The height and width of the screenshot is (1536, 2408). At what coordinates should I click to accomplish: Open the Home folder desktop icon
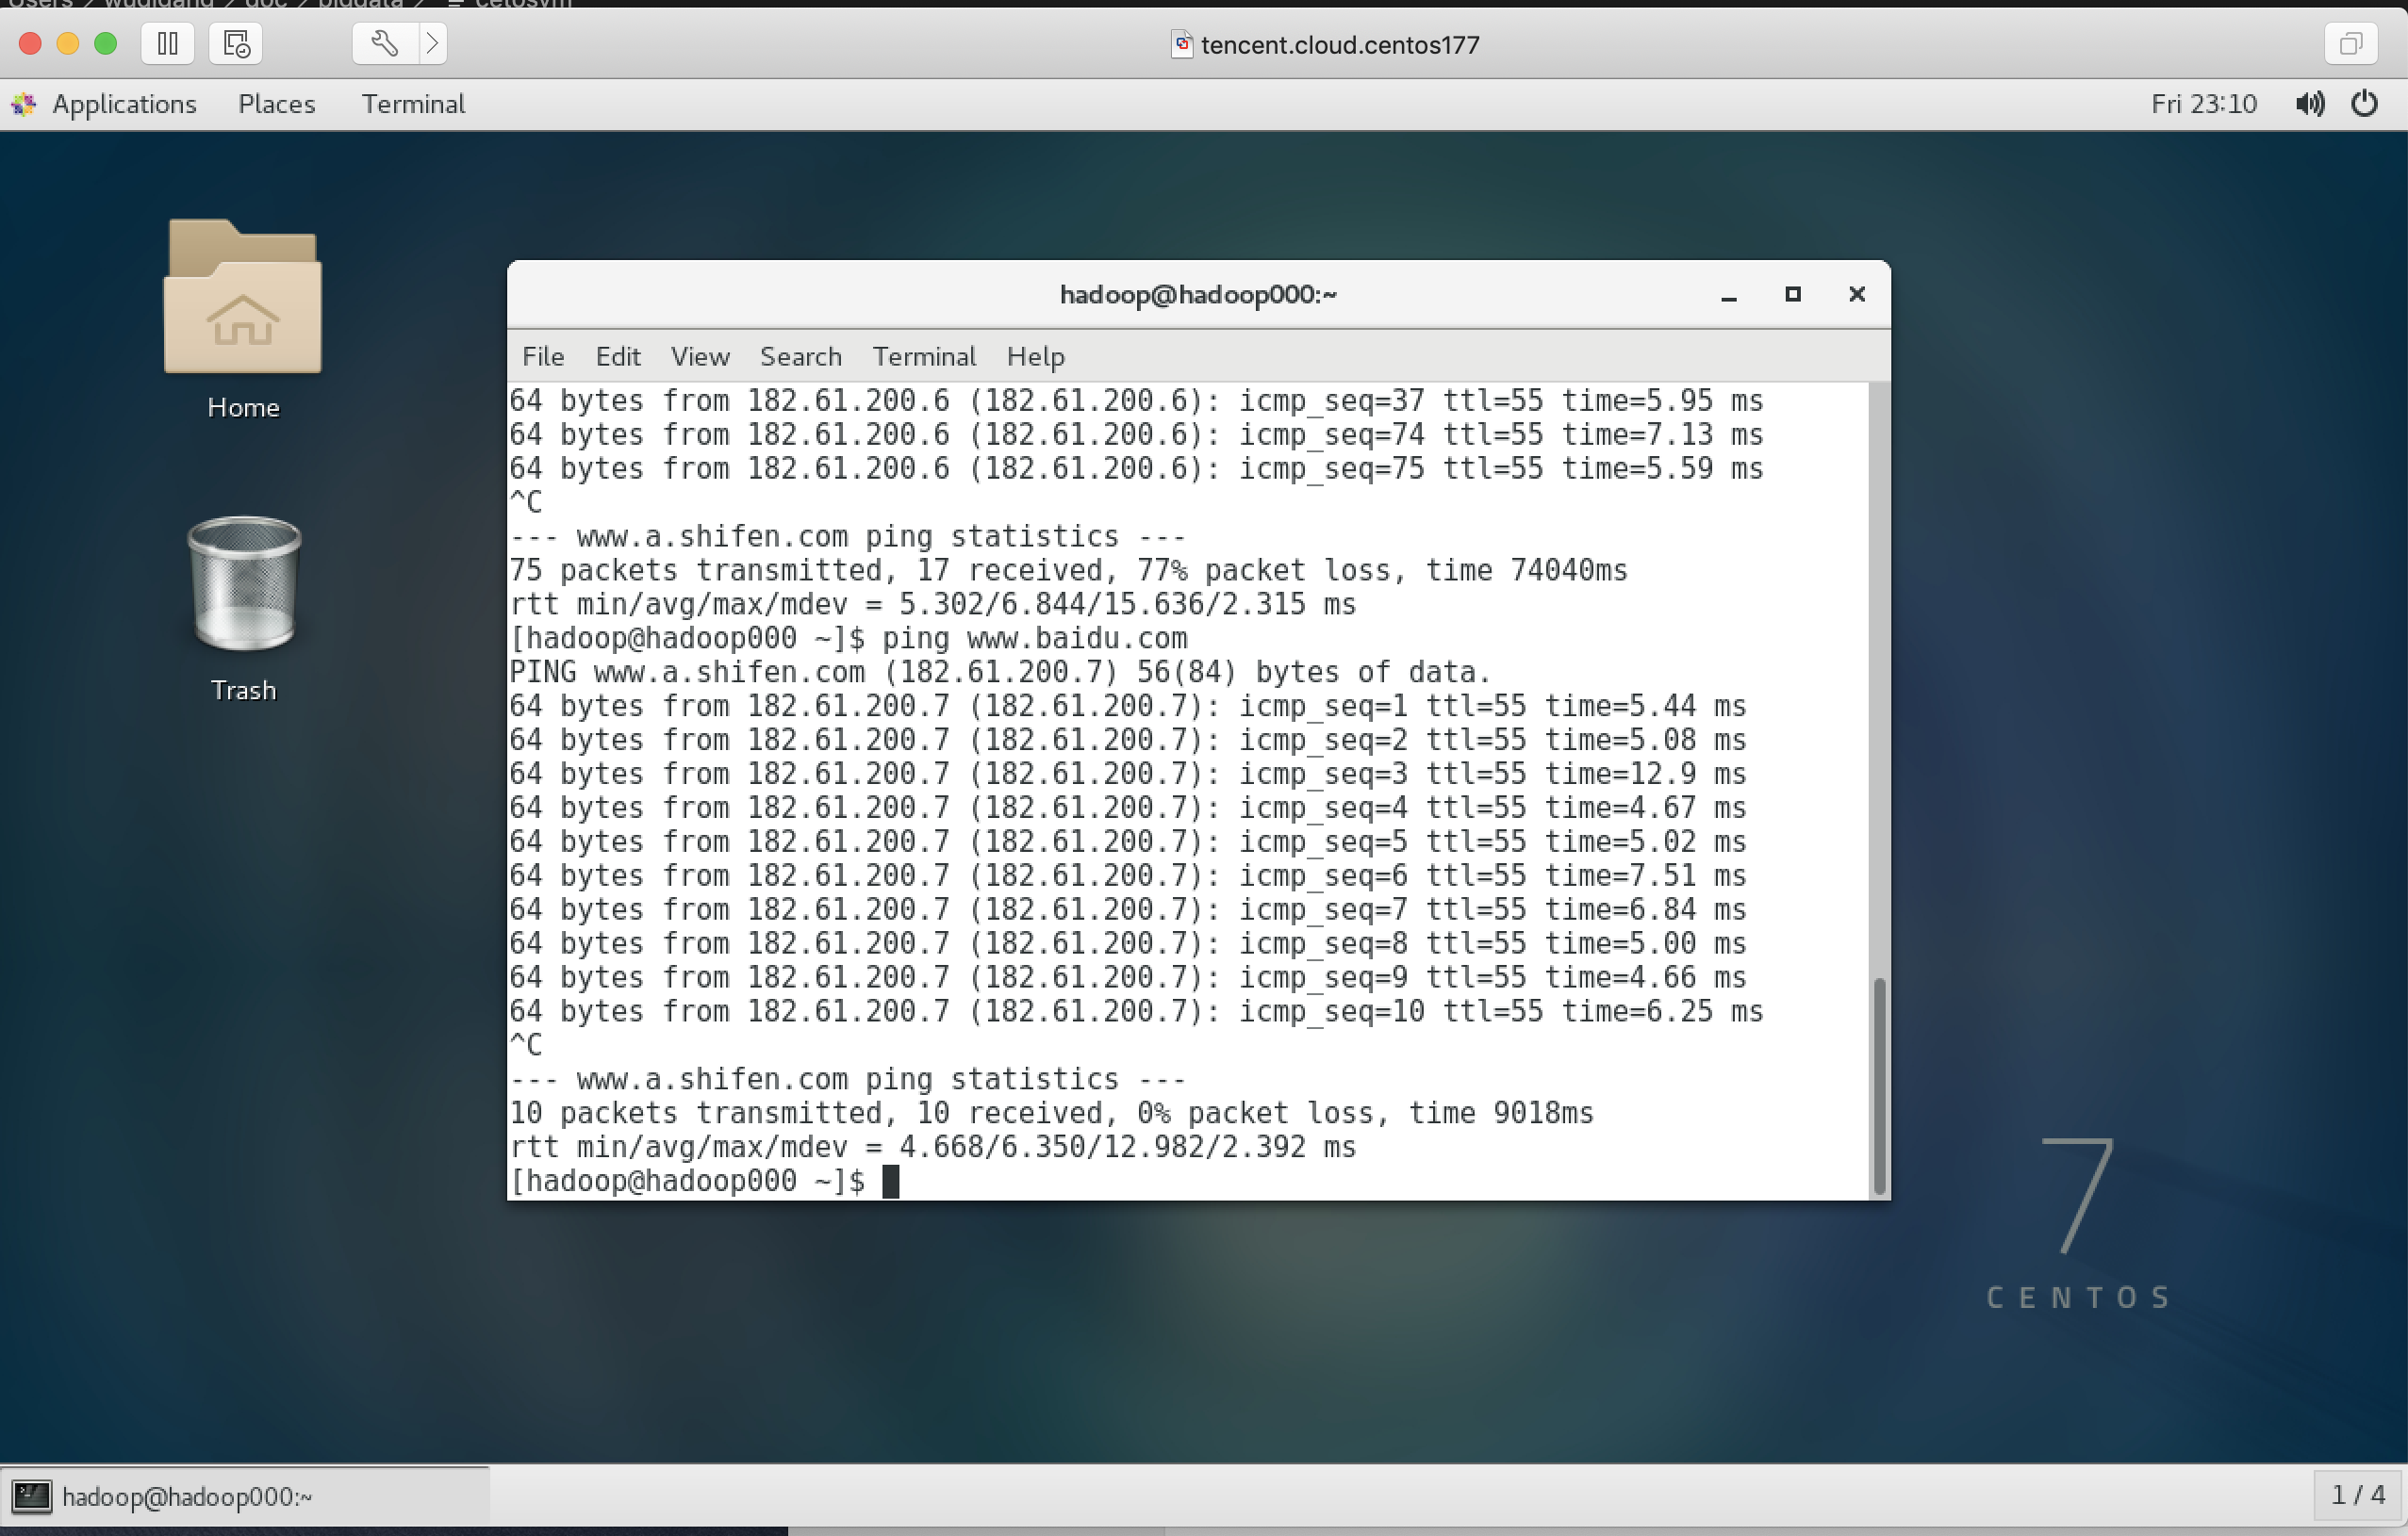243,296
